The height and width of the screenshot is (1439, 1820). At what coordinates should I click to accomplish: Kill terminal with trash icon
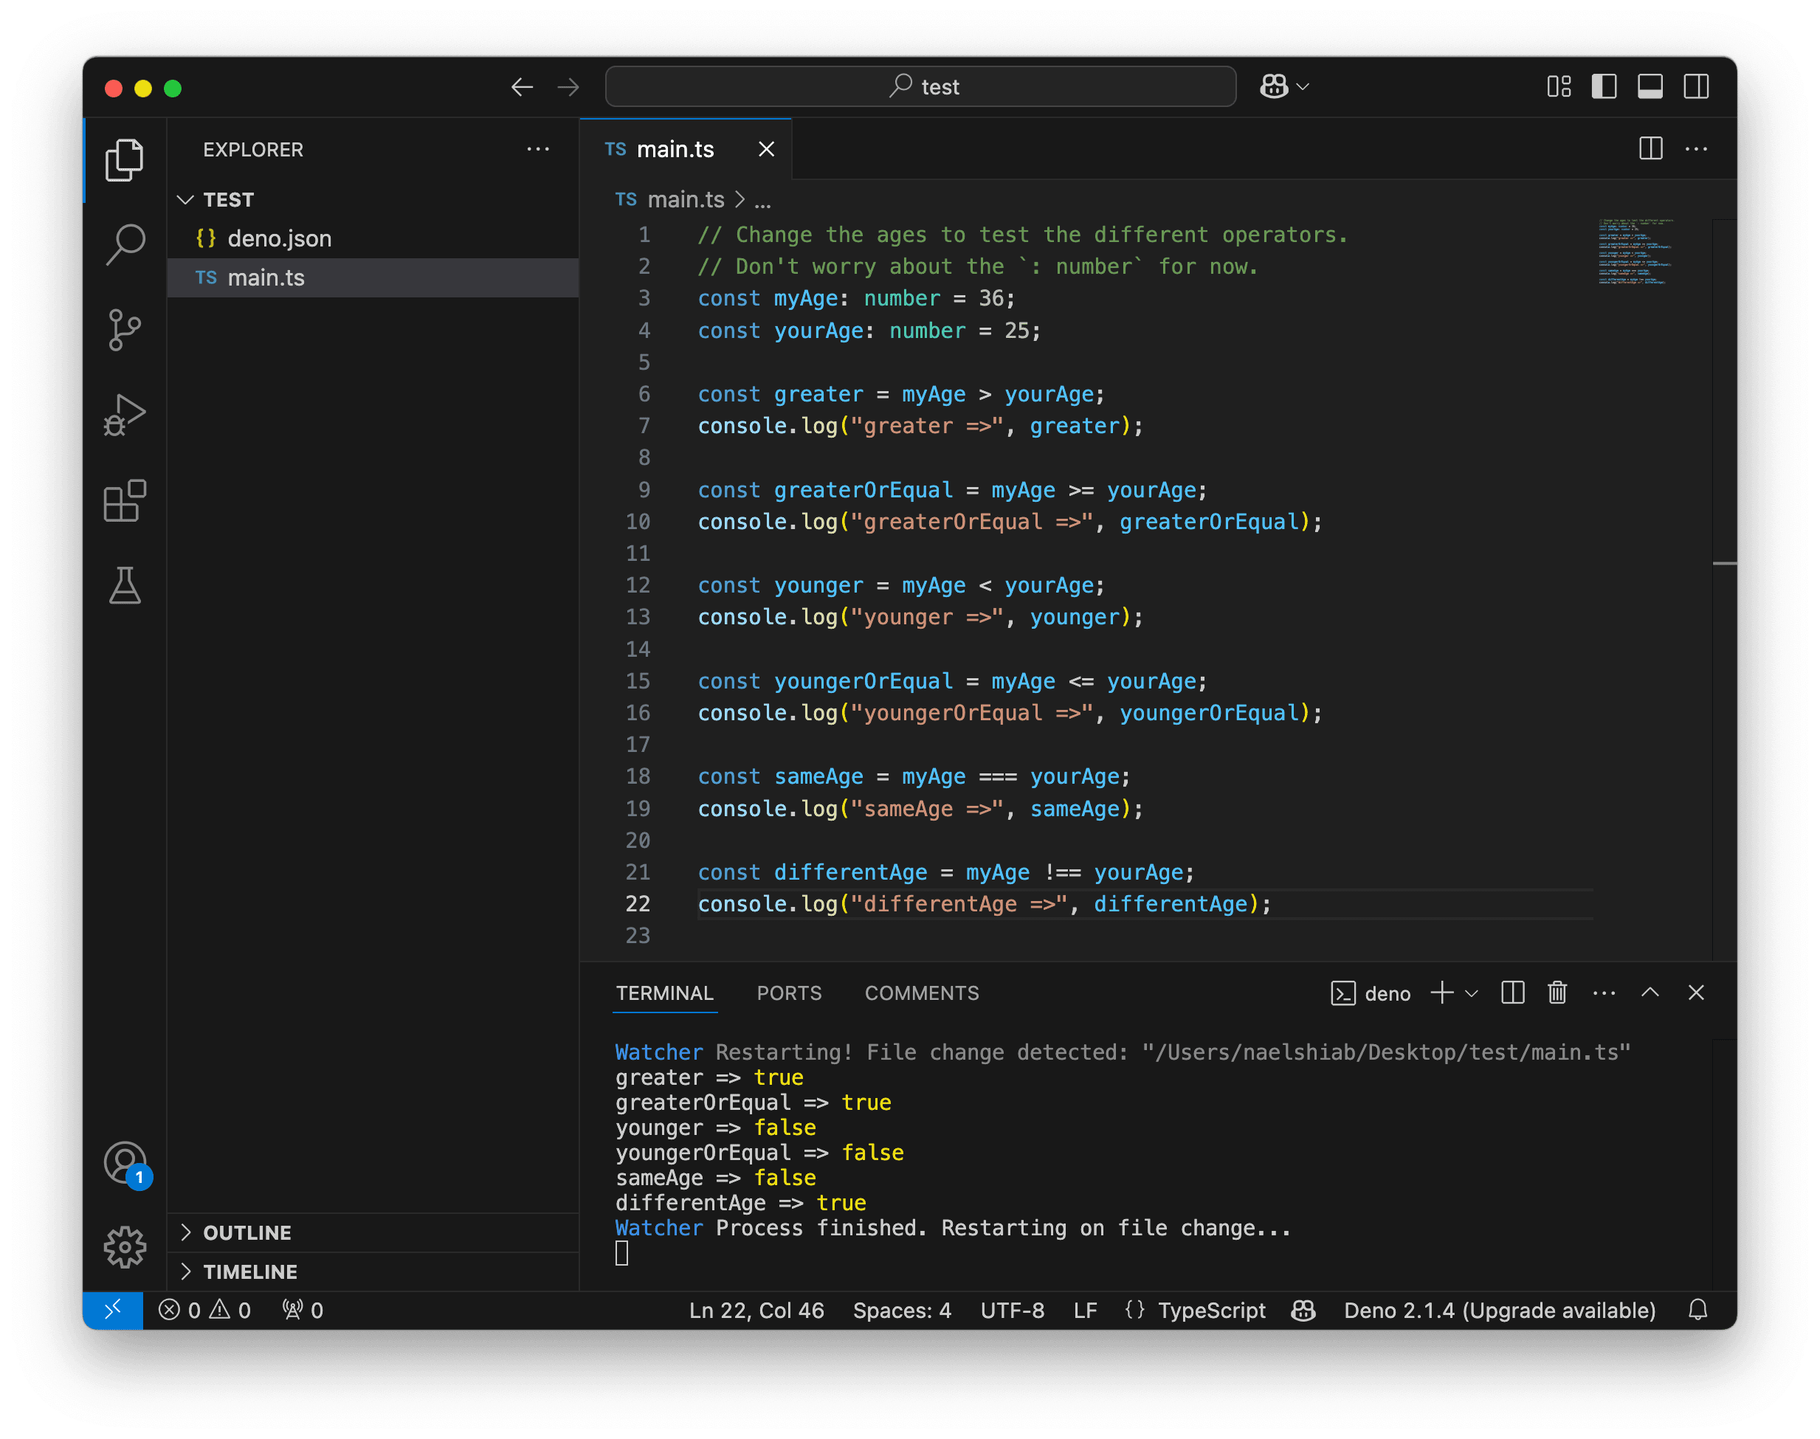click(x=1557, y=993)
